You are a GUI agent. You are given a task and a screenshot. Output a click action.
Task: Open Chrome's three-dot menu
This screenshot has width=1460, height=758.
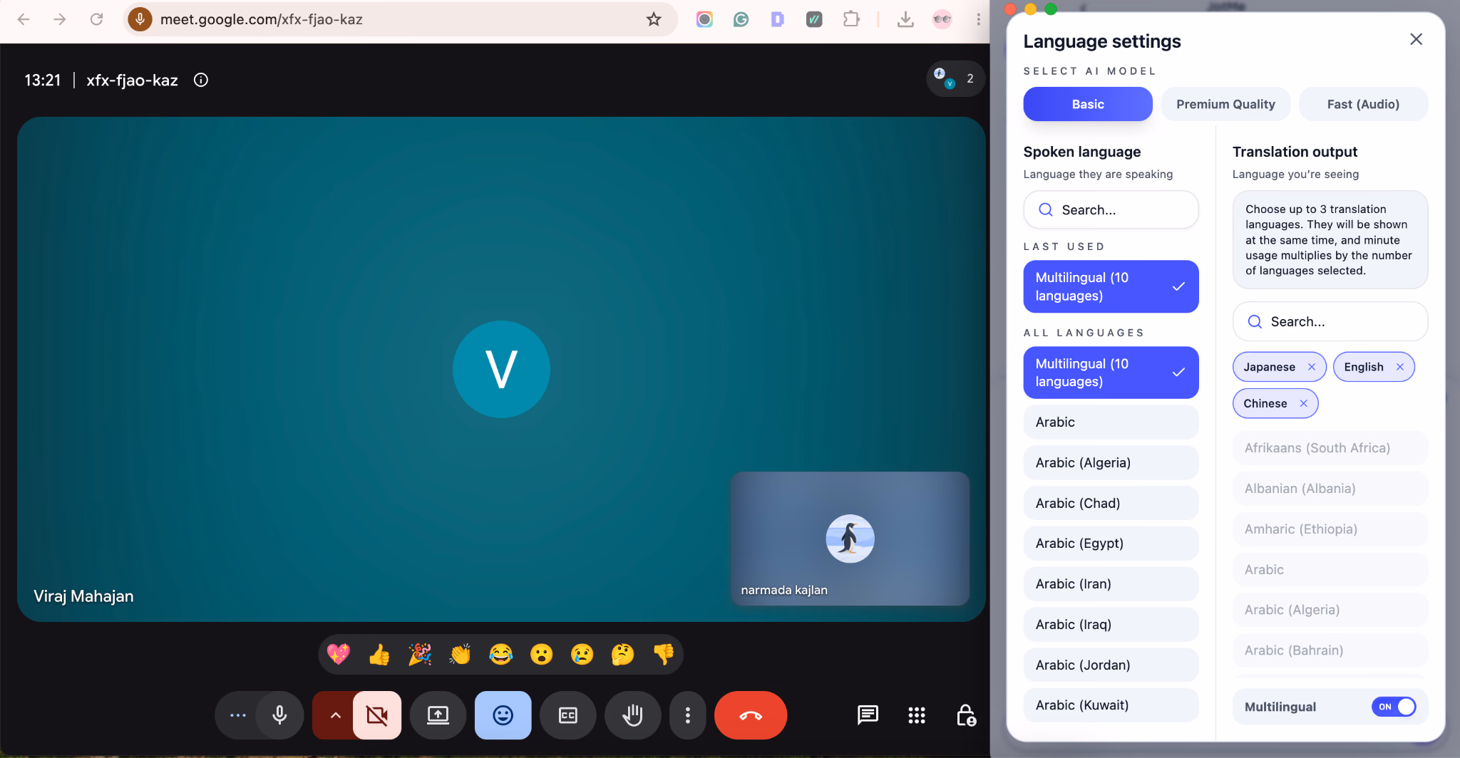(978, 19)
